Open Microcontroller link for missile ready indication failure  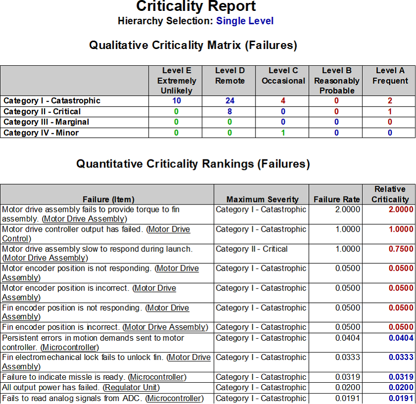pos(157,377)
